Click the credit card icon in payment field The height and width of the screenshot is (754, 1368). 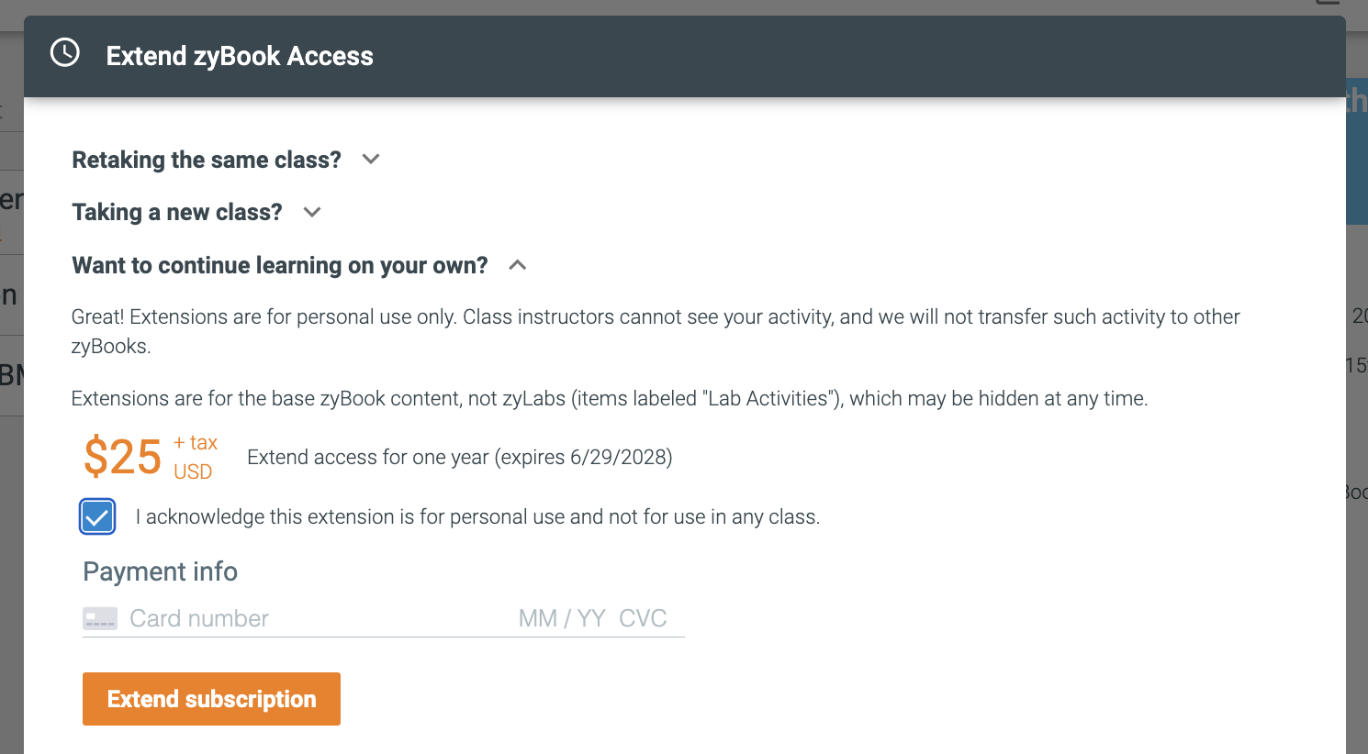pos(100,618)
